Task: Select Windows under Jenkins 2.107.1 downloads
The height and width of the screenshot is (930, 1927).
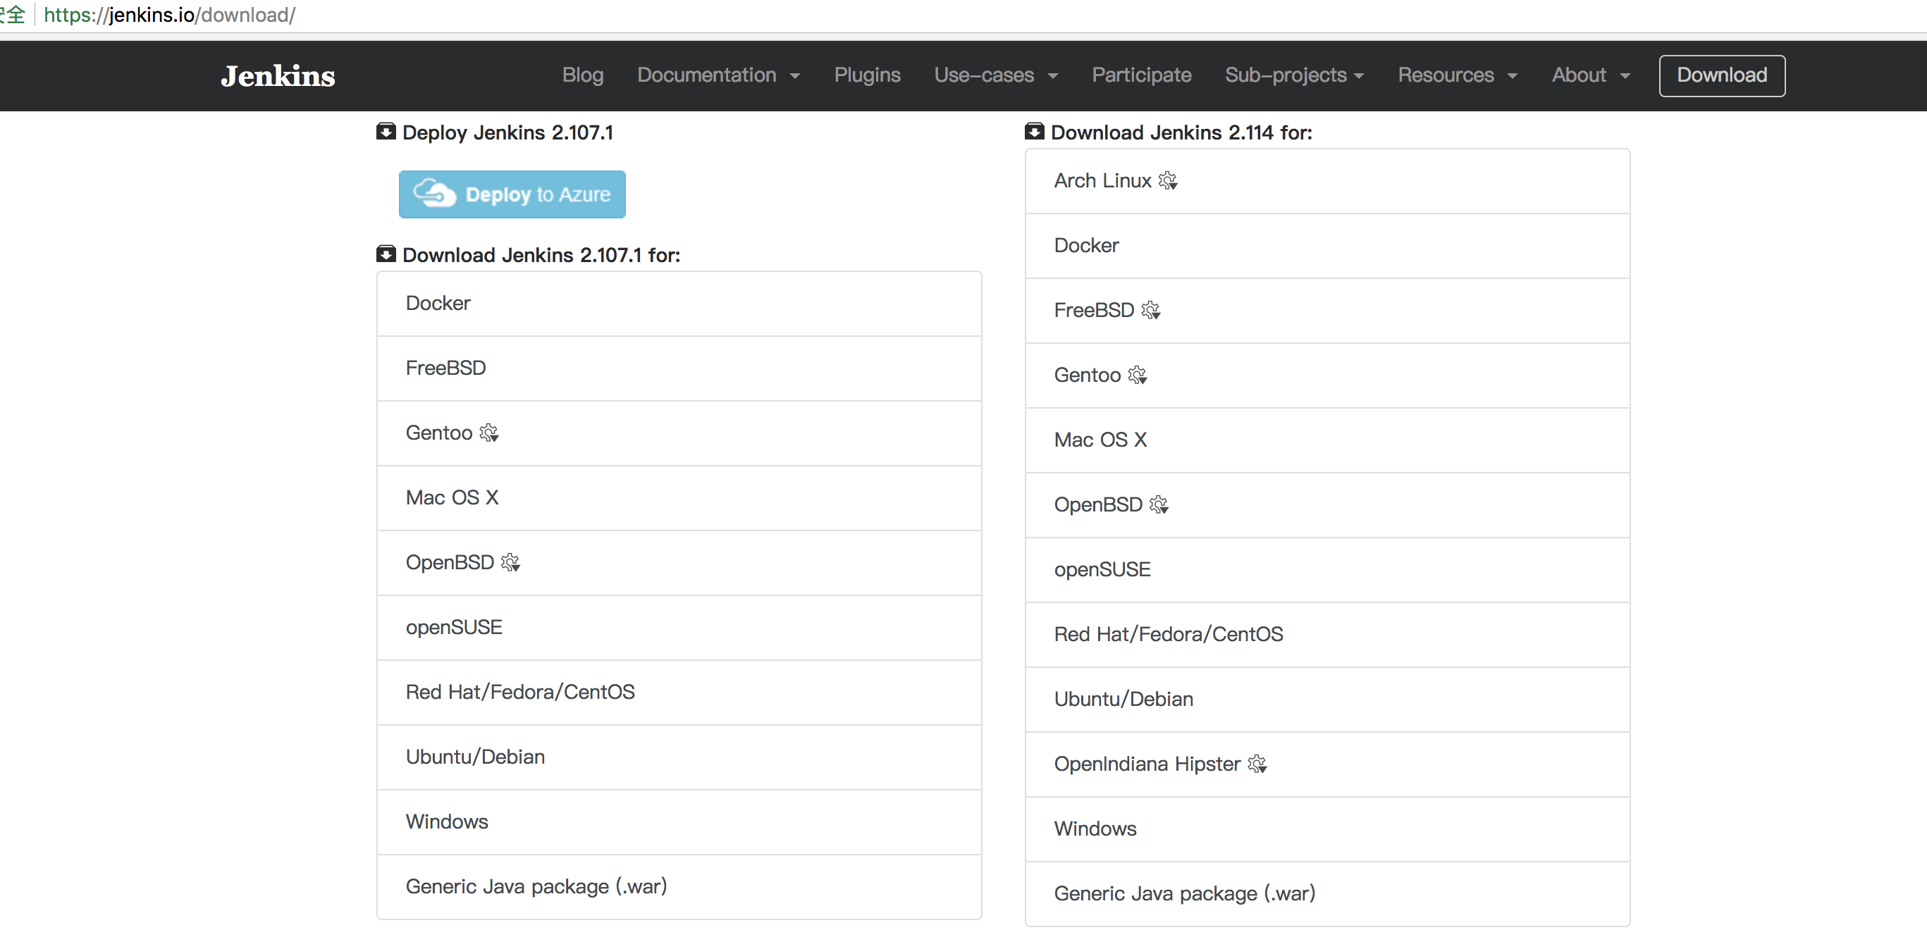Action: (x=447, y=821)
